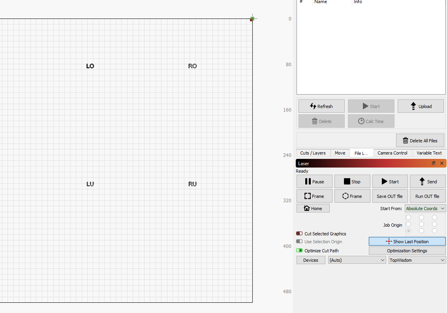Pause the laser job
The image size is (447, 313).
coord(314,182)
